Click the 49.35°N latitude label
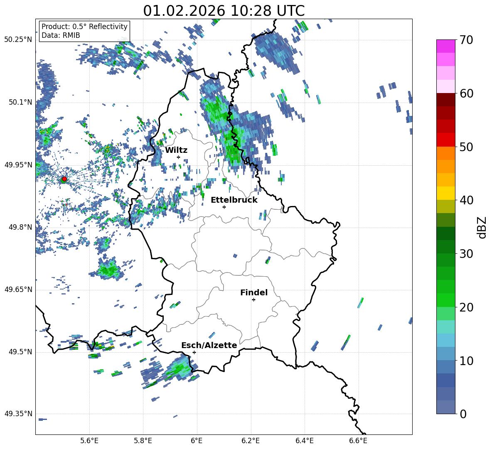 (18, 414)
